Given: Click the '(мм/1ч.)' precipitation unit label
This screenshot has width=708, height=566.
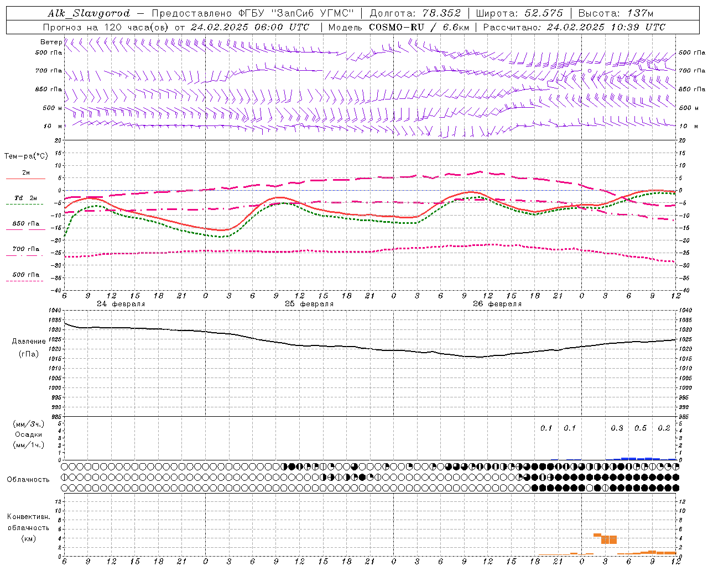Looking at the screenshot, I should tap(29, 445).
